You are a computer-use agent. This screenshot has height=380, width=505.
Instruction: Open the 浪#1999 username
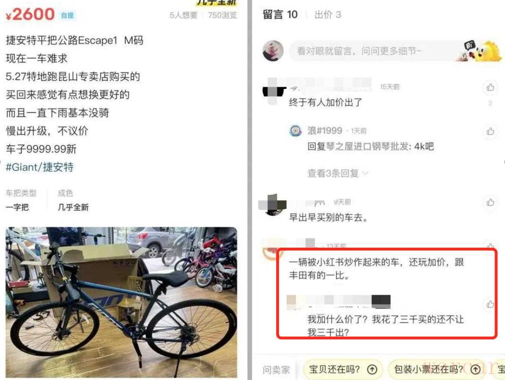click(x=324, y=130)
